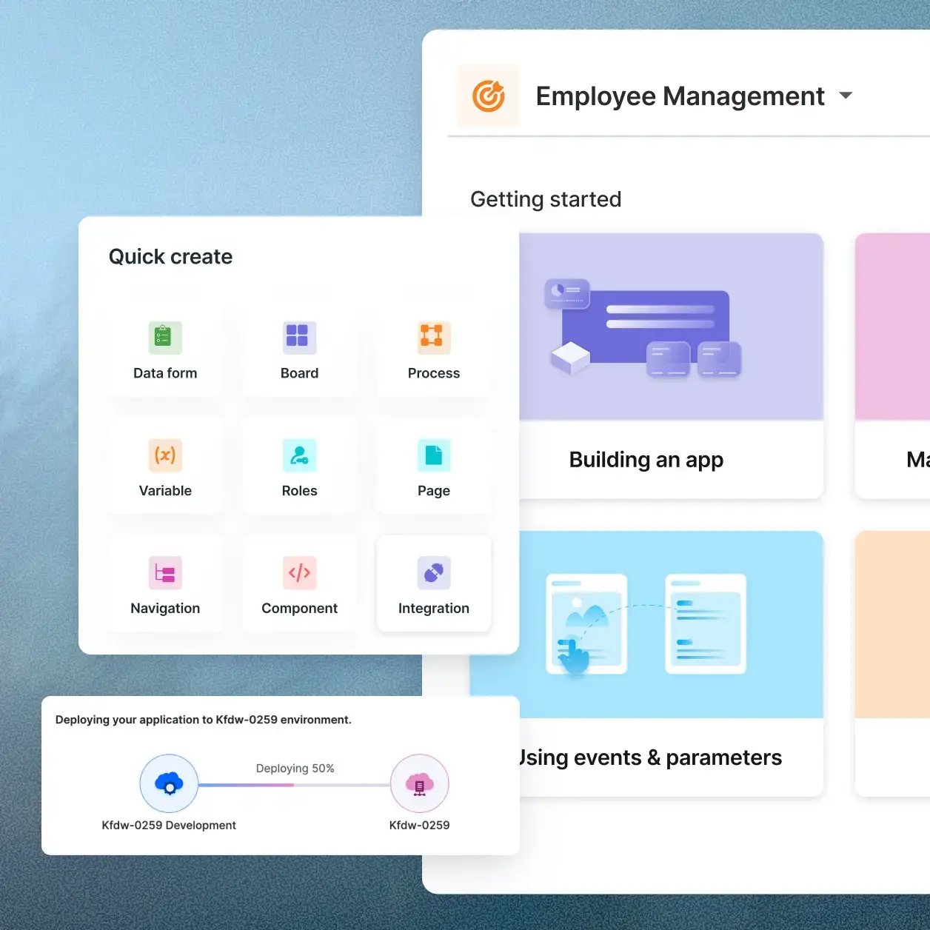
Task: Click the Integration plug icon
Action: click(433, 572)
